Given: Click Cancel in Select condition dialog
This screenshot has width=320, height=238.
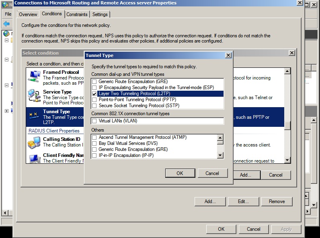Looking at the screenshot, I should point(276,175).
